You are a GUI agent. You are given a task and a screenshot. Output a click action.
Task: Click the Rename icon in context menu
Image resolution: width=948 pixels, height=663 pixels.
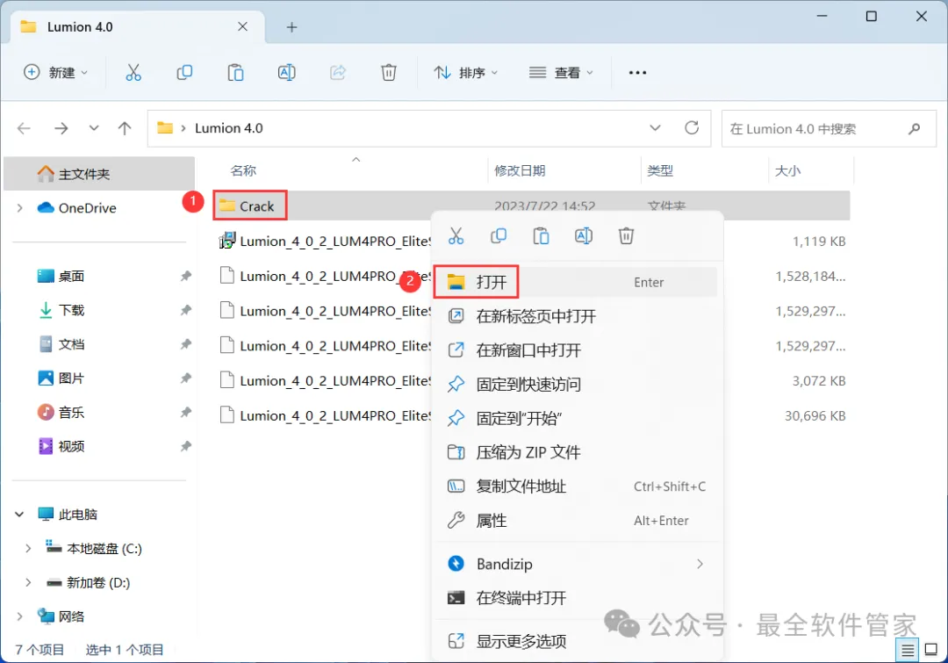(584, 236)
